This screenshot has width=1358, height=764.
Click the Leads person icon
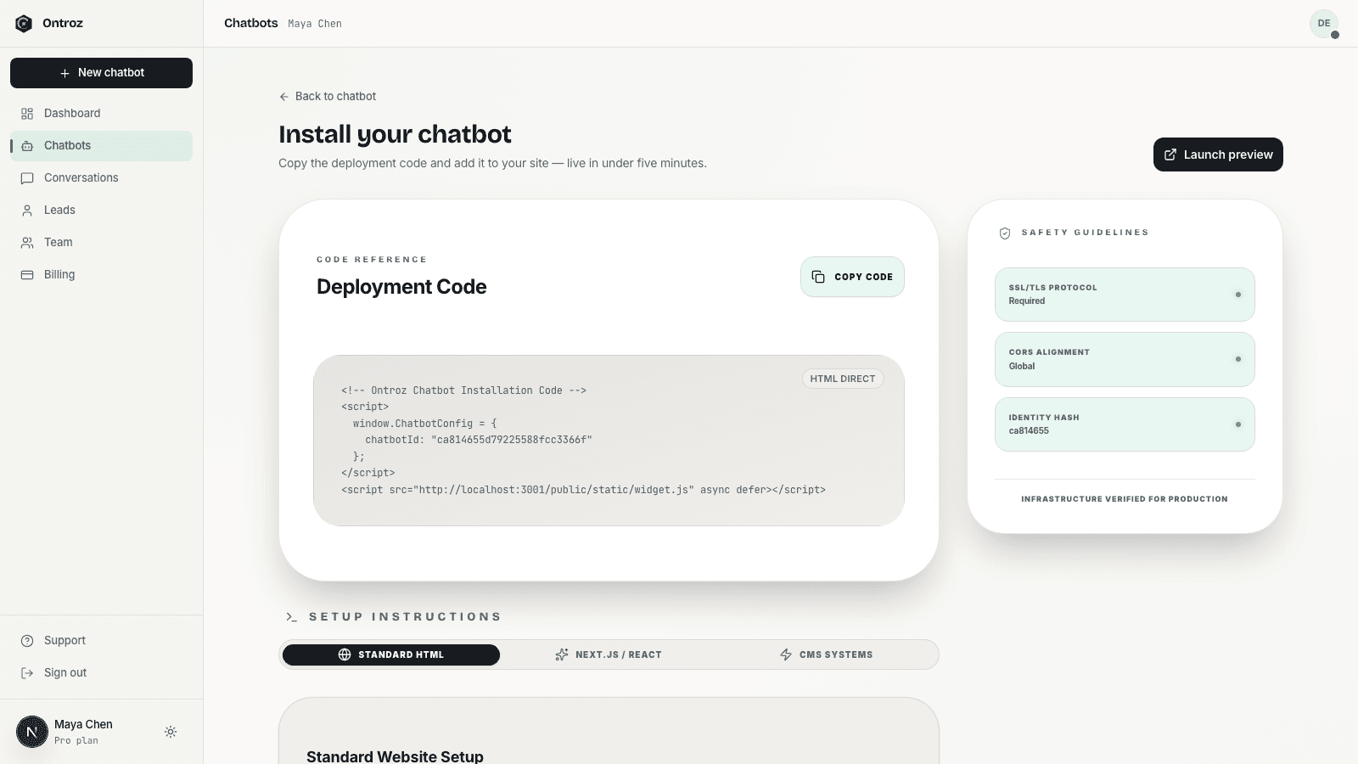(27, 211)
